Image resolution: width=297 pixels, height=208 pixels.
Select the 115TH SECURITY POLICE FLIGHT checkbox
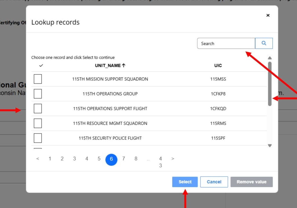[38, 138]
